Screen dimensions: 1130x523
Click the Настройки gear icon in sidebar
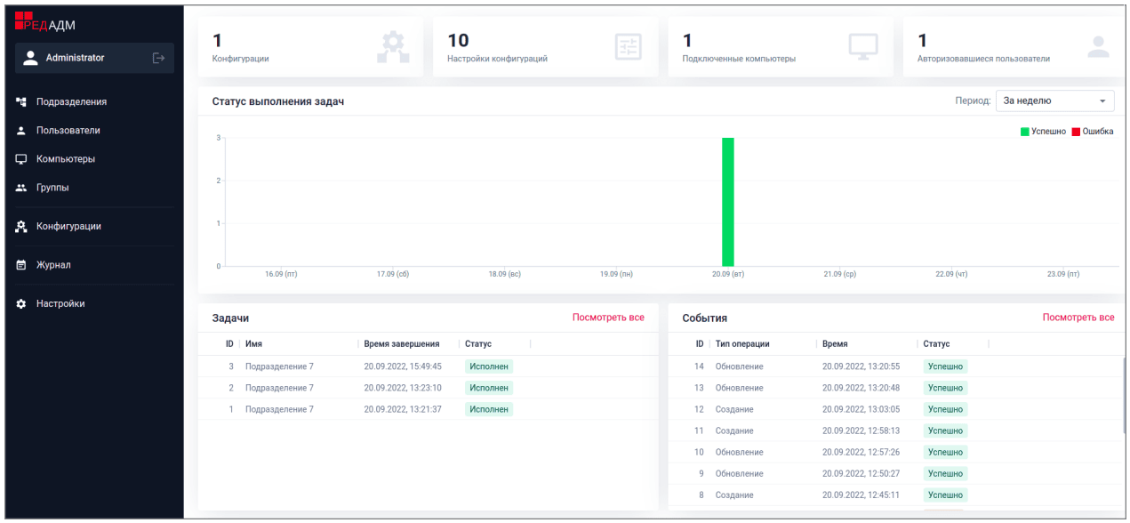(x=21, y=304)
